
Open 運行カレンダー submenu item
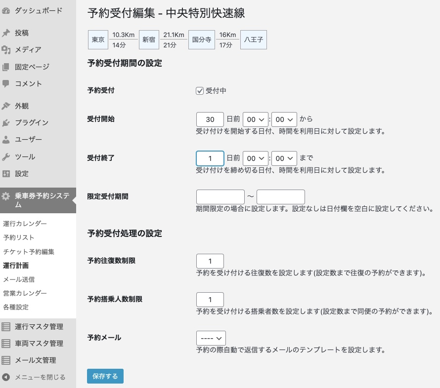25,224
